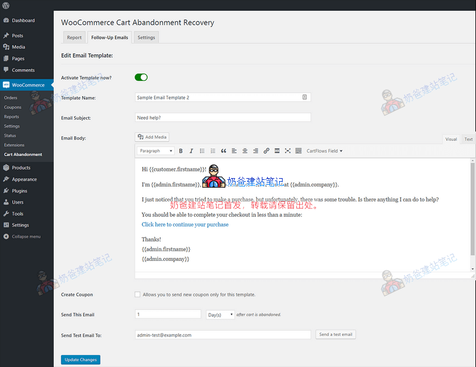The width and height of the screenshot is (476, 367).
Task: Switch to the Report tab
Action: pyautogui.click(x=74, y=38)
